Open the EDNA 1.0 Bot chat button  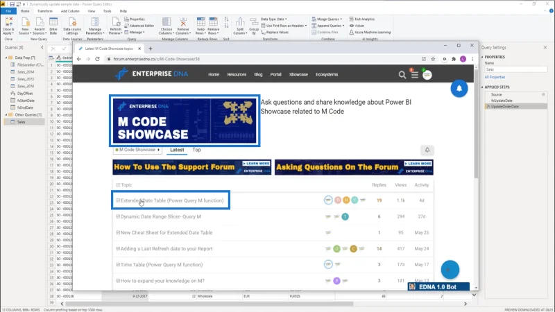(x=438, y=287)
